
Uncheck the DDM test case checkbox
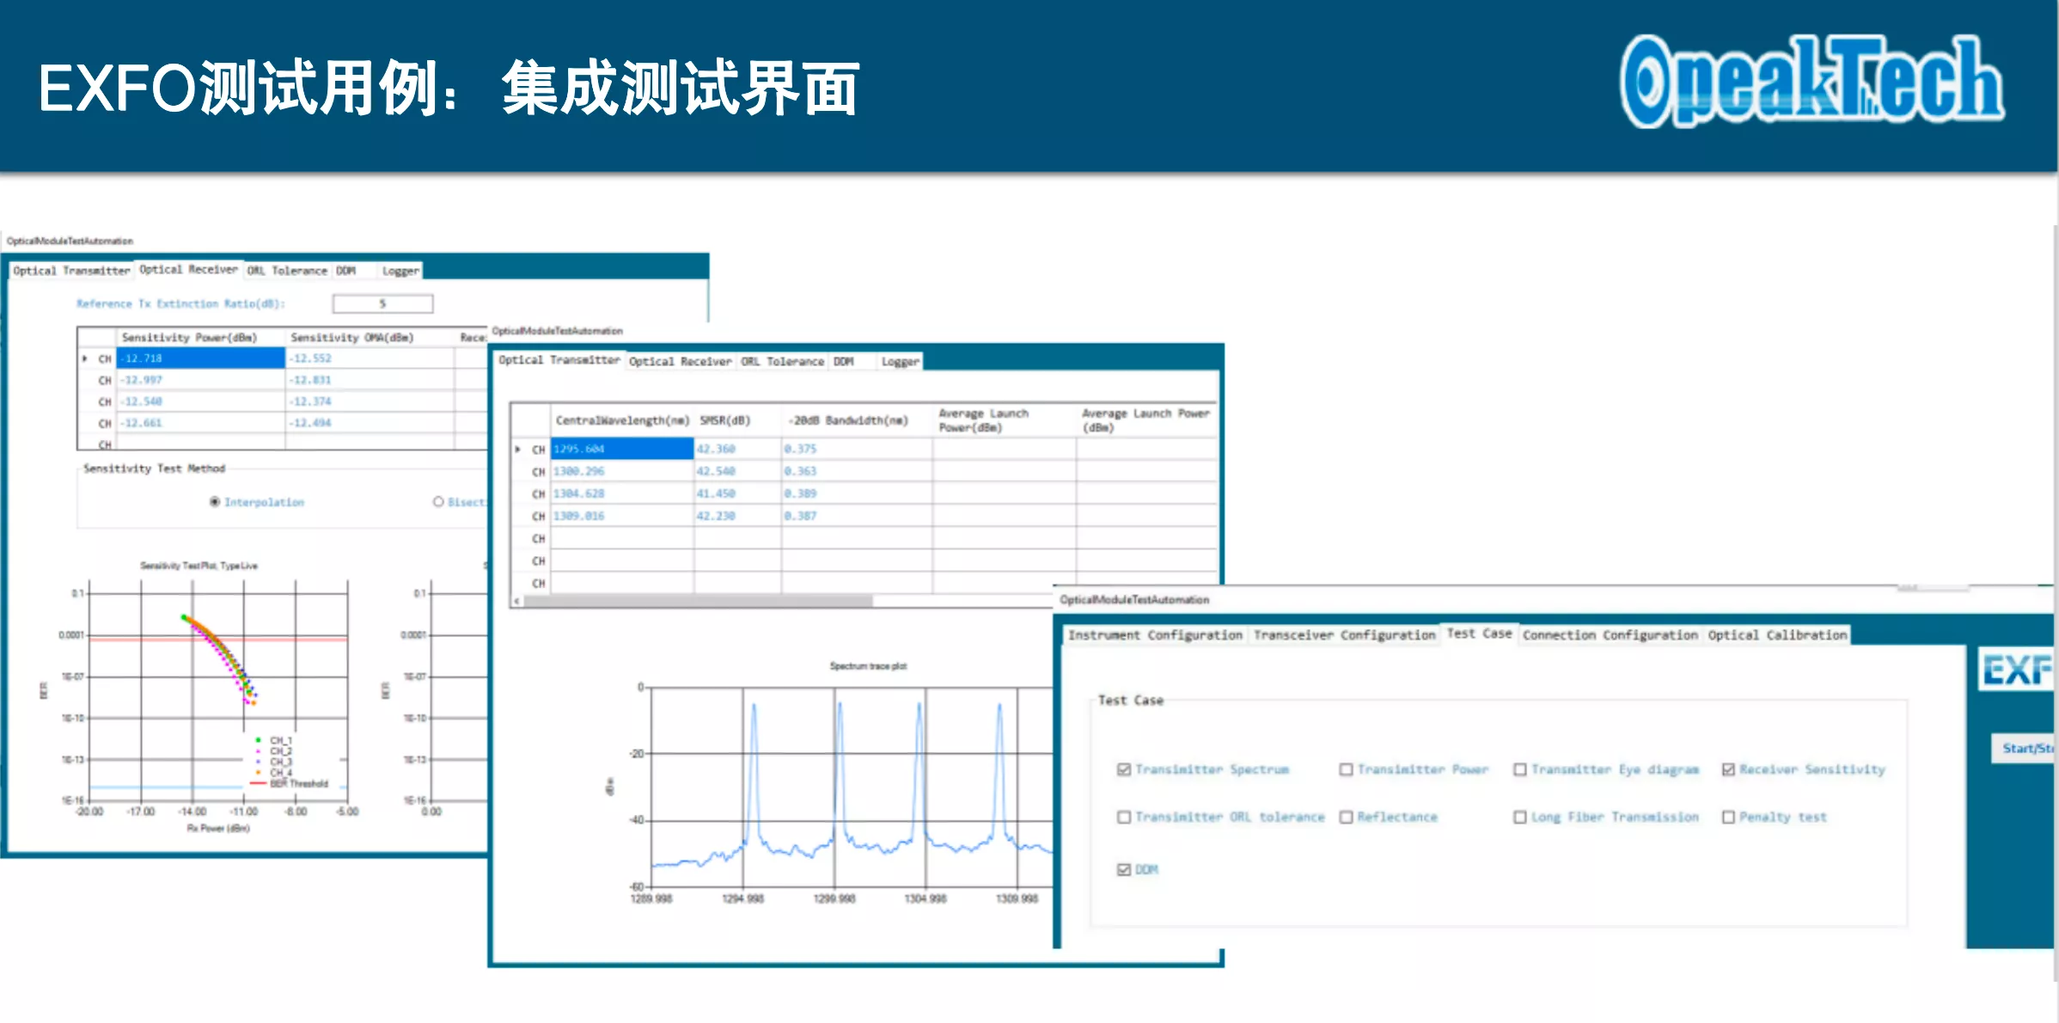point(1124,869)
